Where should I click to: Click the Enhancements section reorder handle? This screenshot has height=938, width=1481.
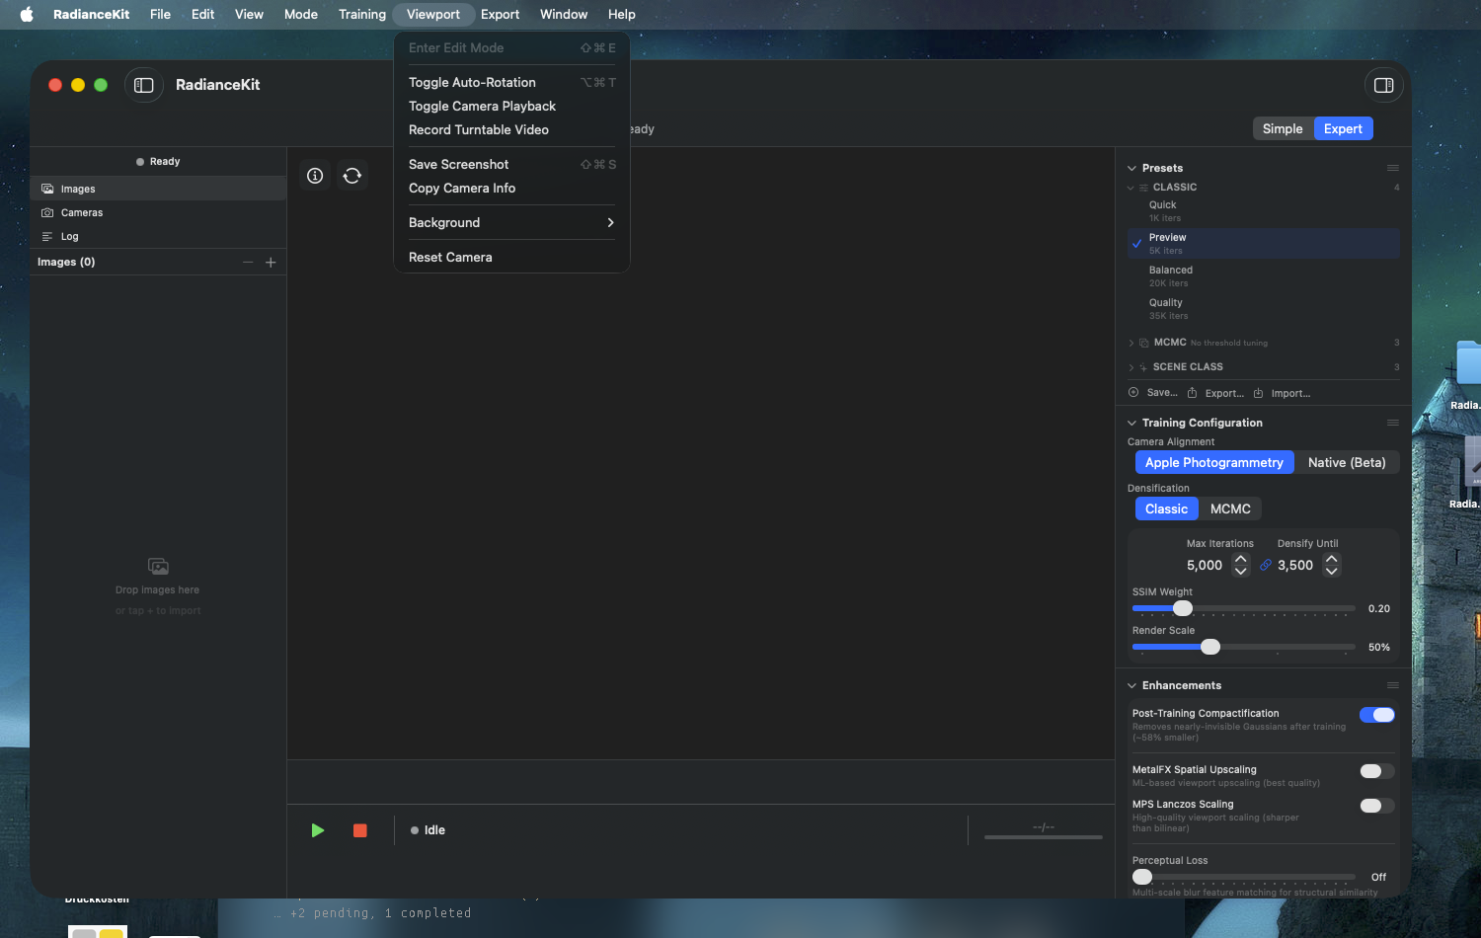tap(1393, 685)
